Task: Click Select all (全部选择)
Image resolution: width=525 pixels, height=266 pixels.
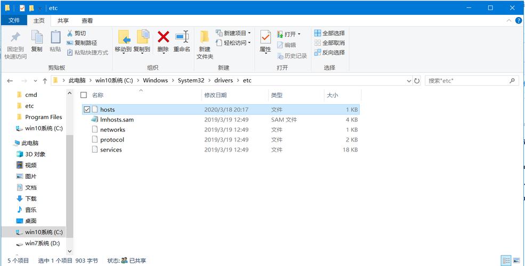Action: 330,34
